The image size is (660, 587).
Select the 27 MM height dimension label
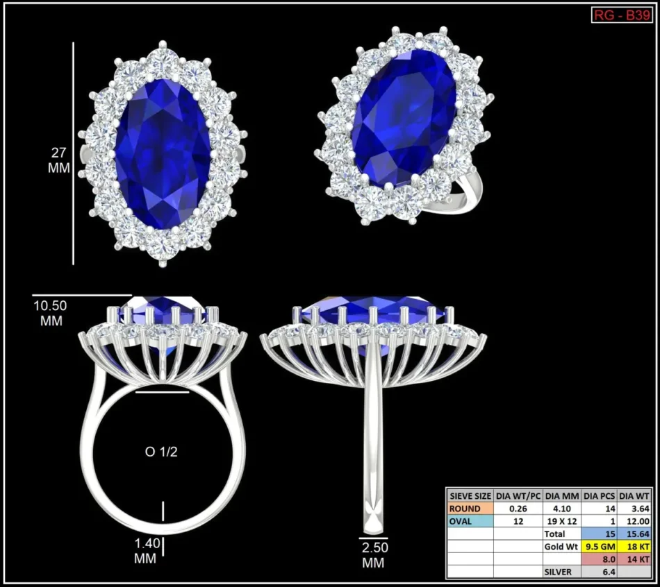[x=58, y=160]
